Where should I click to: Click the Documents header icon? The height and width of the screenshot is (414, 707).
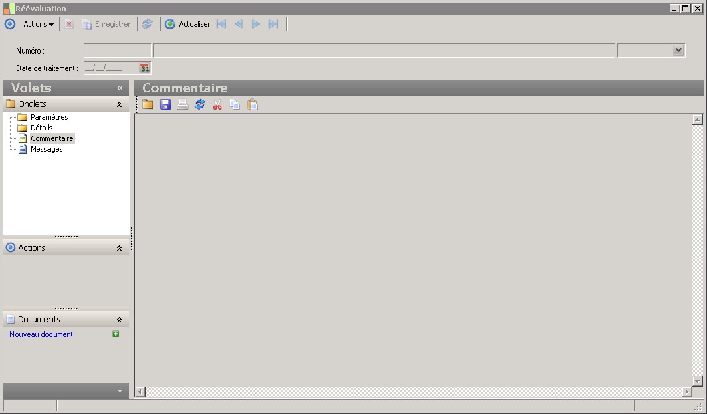click(11, 319)
